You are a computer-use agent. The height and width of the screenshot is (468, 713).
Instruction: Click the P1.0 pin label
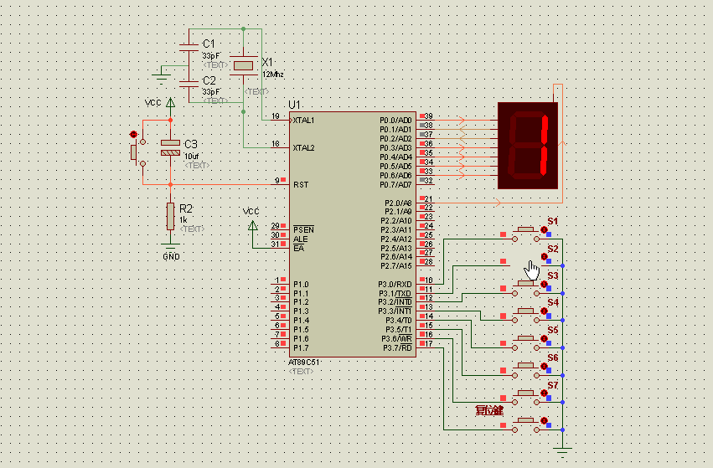pyautogui.click(x=301, y=285)
